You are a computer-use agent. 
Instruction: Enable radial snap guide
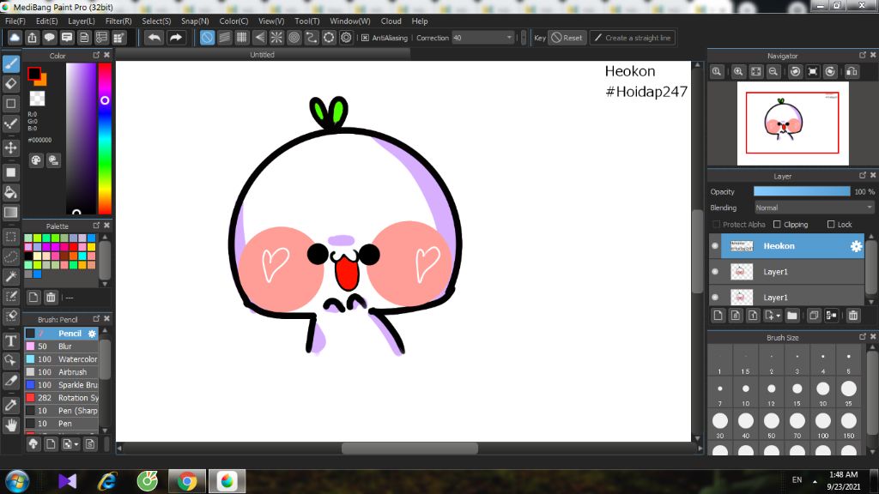(277, 38)
